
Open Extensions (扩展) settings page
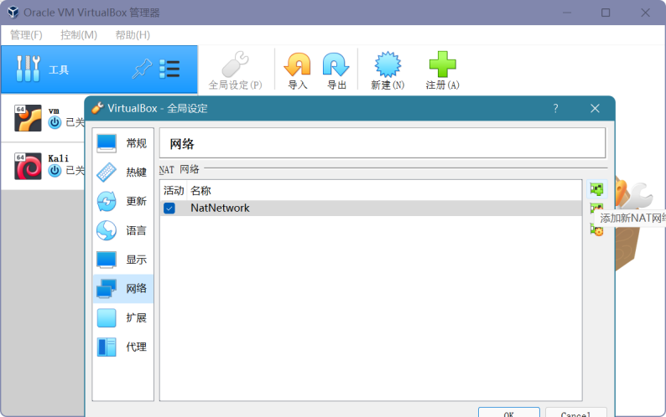[x=122, y=317]
